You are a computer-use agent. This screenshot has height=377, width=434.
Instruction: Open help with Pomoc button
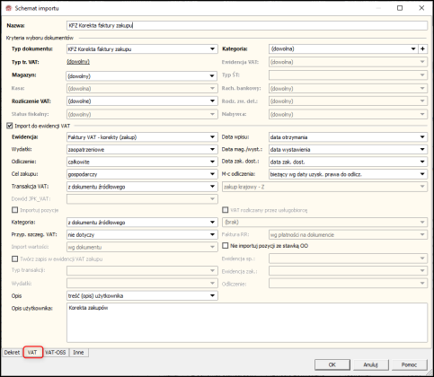coord(409,364)
